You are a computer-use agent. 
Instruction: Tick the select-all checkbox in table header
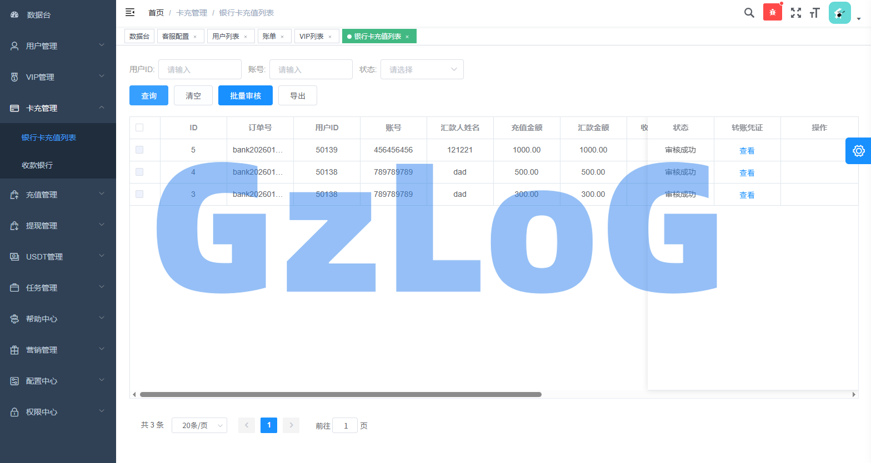[x=139, y=128]
